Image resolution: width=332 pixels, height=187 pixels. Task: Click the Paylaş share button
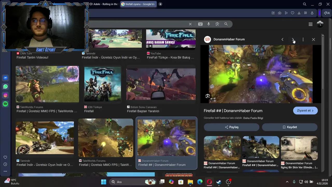231,127
